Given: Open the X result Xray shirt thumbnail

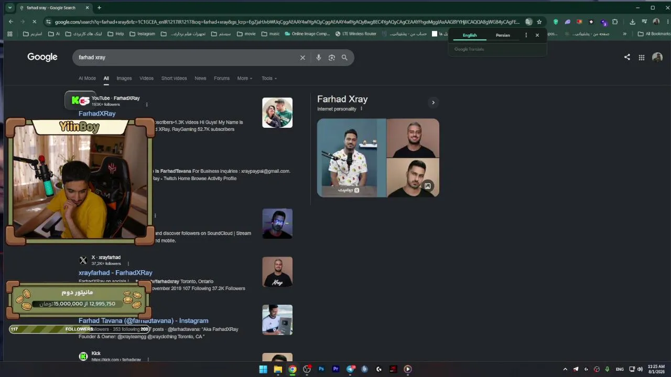Looking at the screenshot, I should tap(277, 272).
